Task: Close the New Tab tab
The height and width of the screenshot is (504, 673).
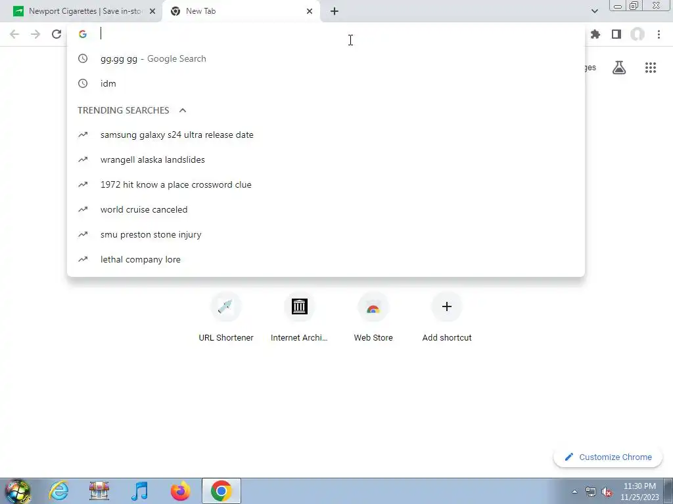Action: (x=310, y=11)
